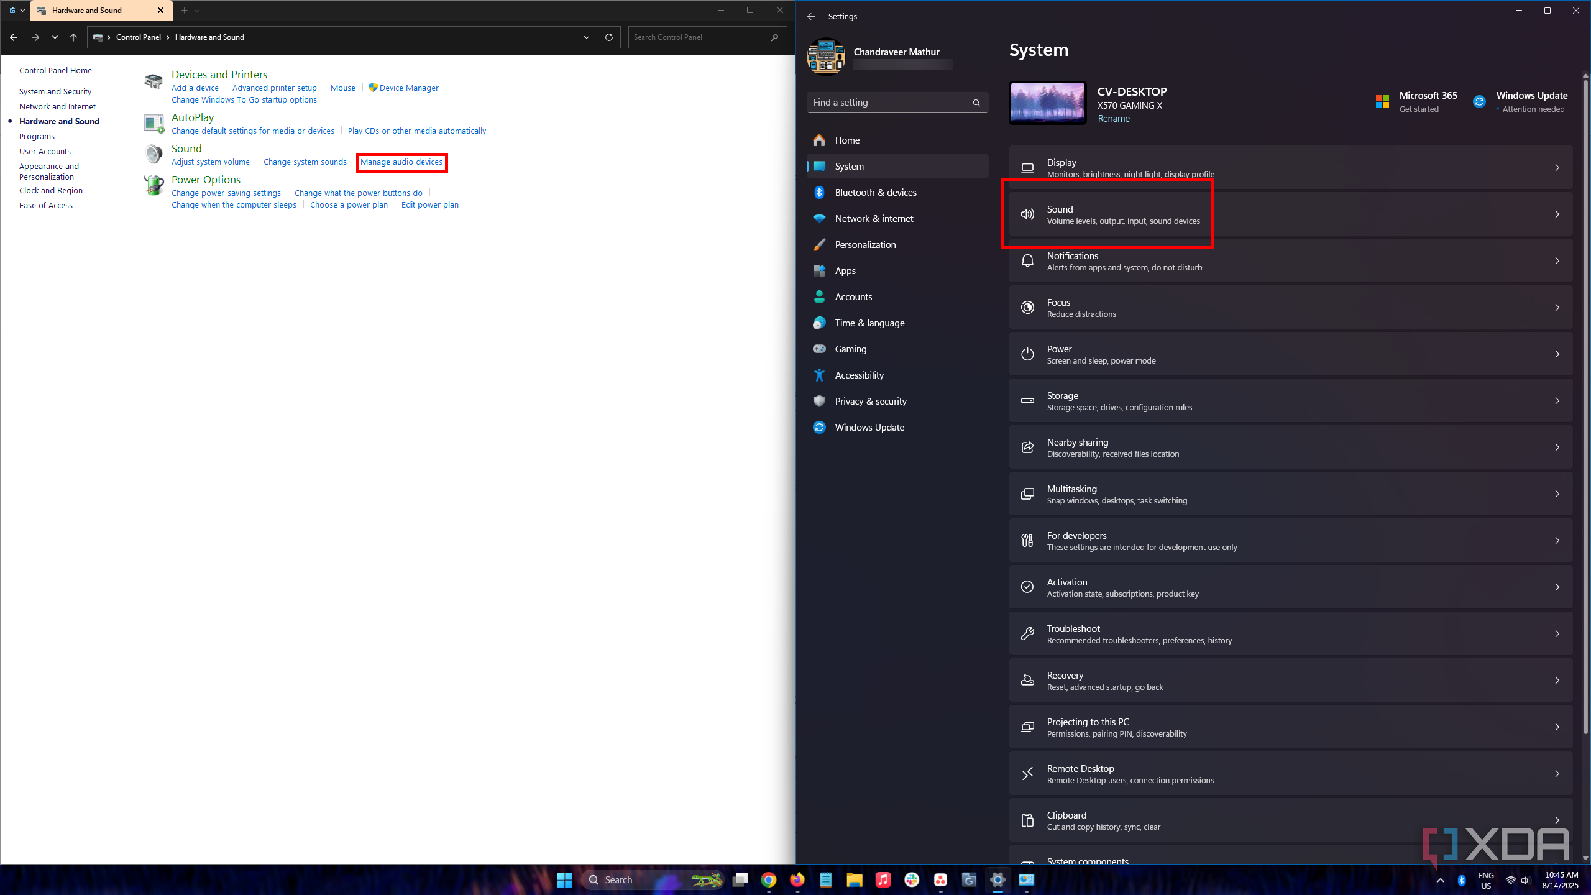The image size is (1591, 895).
Task: Select Network and Internet in sidebar
Action: point(57,107)
